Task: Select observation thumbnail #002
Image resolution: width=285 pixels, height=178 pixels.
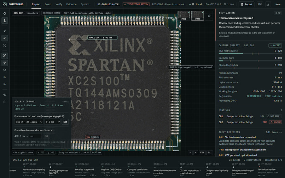Action: point(197,16)
